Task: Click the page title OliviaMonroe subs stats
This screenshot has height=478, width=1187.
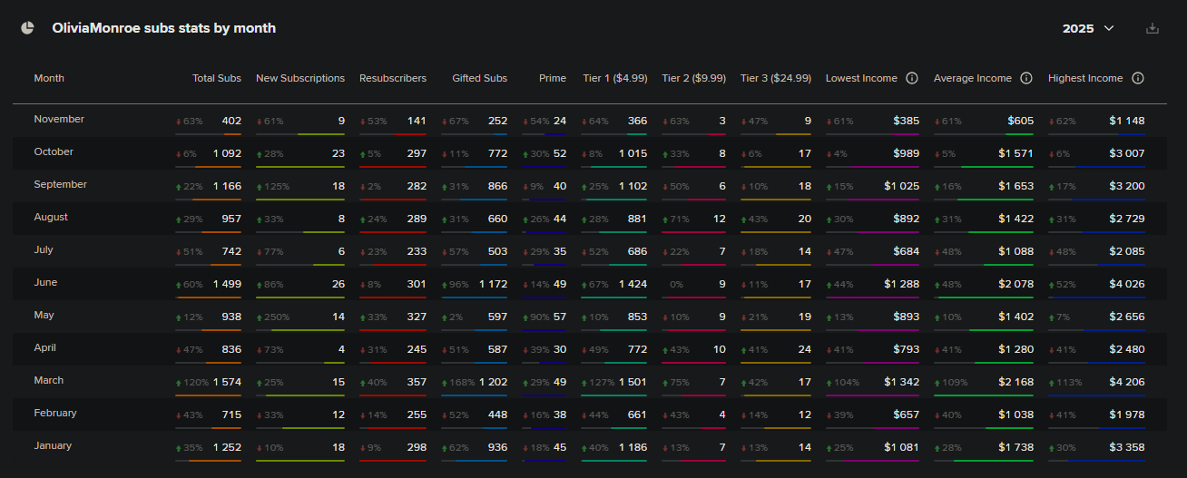Action: (164, 28)
